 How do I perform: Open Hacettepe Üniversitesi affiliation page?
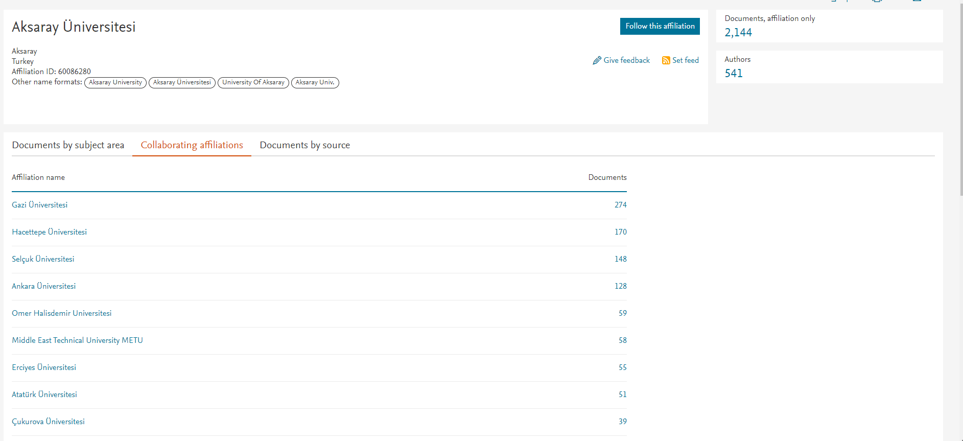(x=50, y=232)
